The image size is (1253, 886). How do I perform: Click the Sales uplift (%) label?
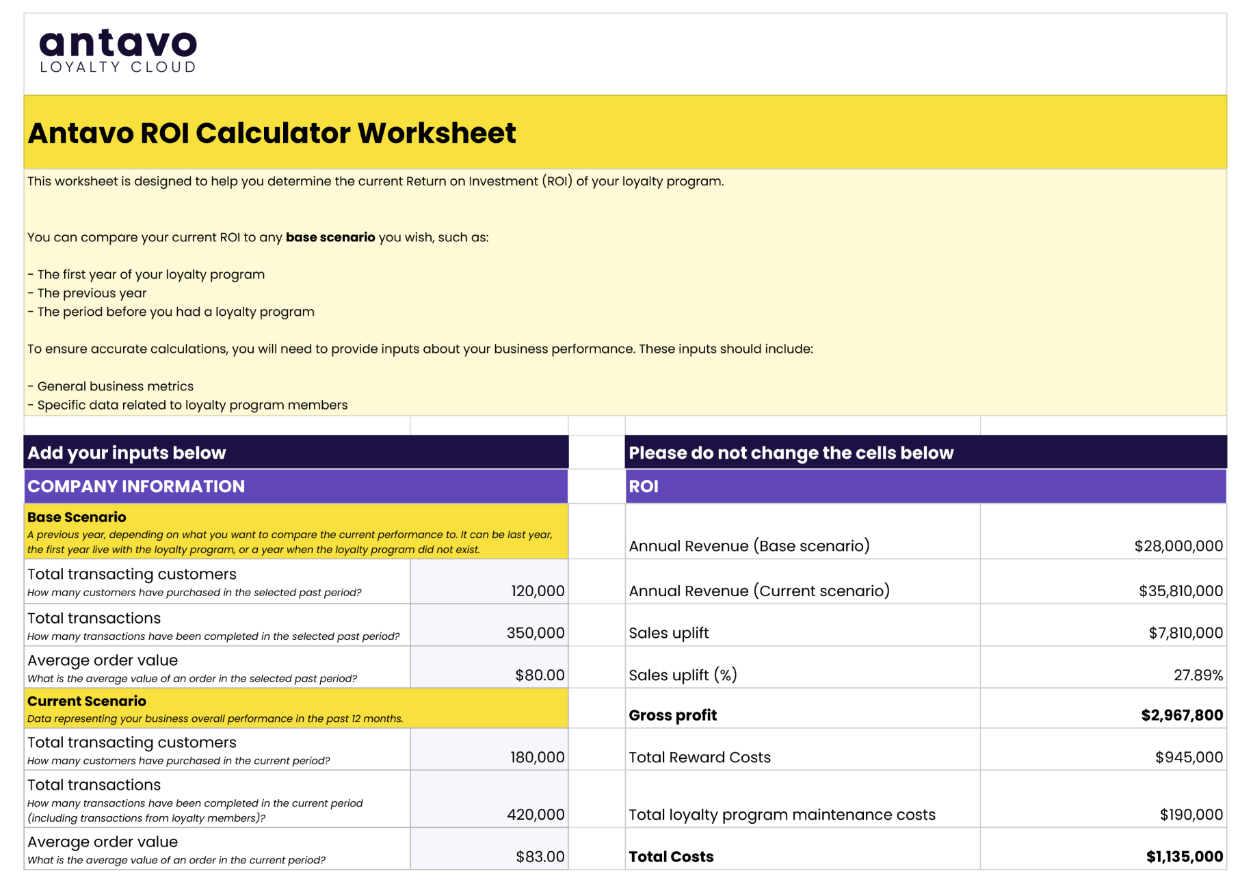coord(683,675)
